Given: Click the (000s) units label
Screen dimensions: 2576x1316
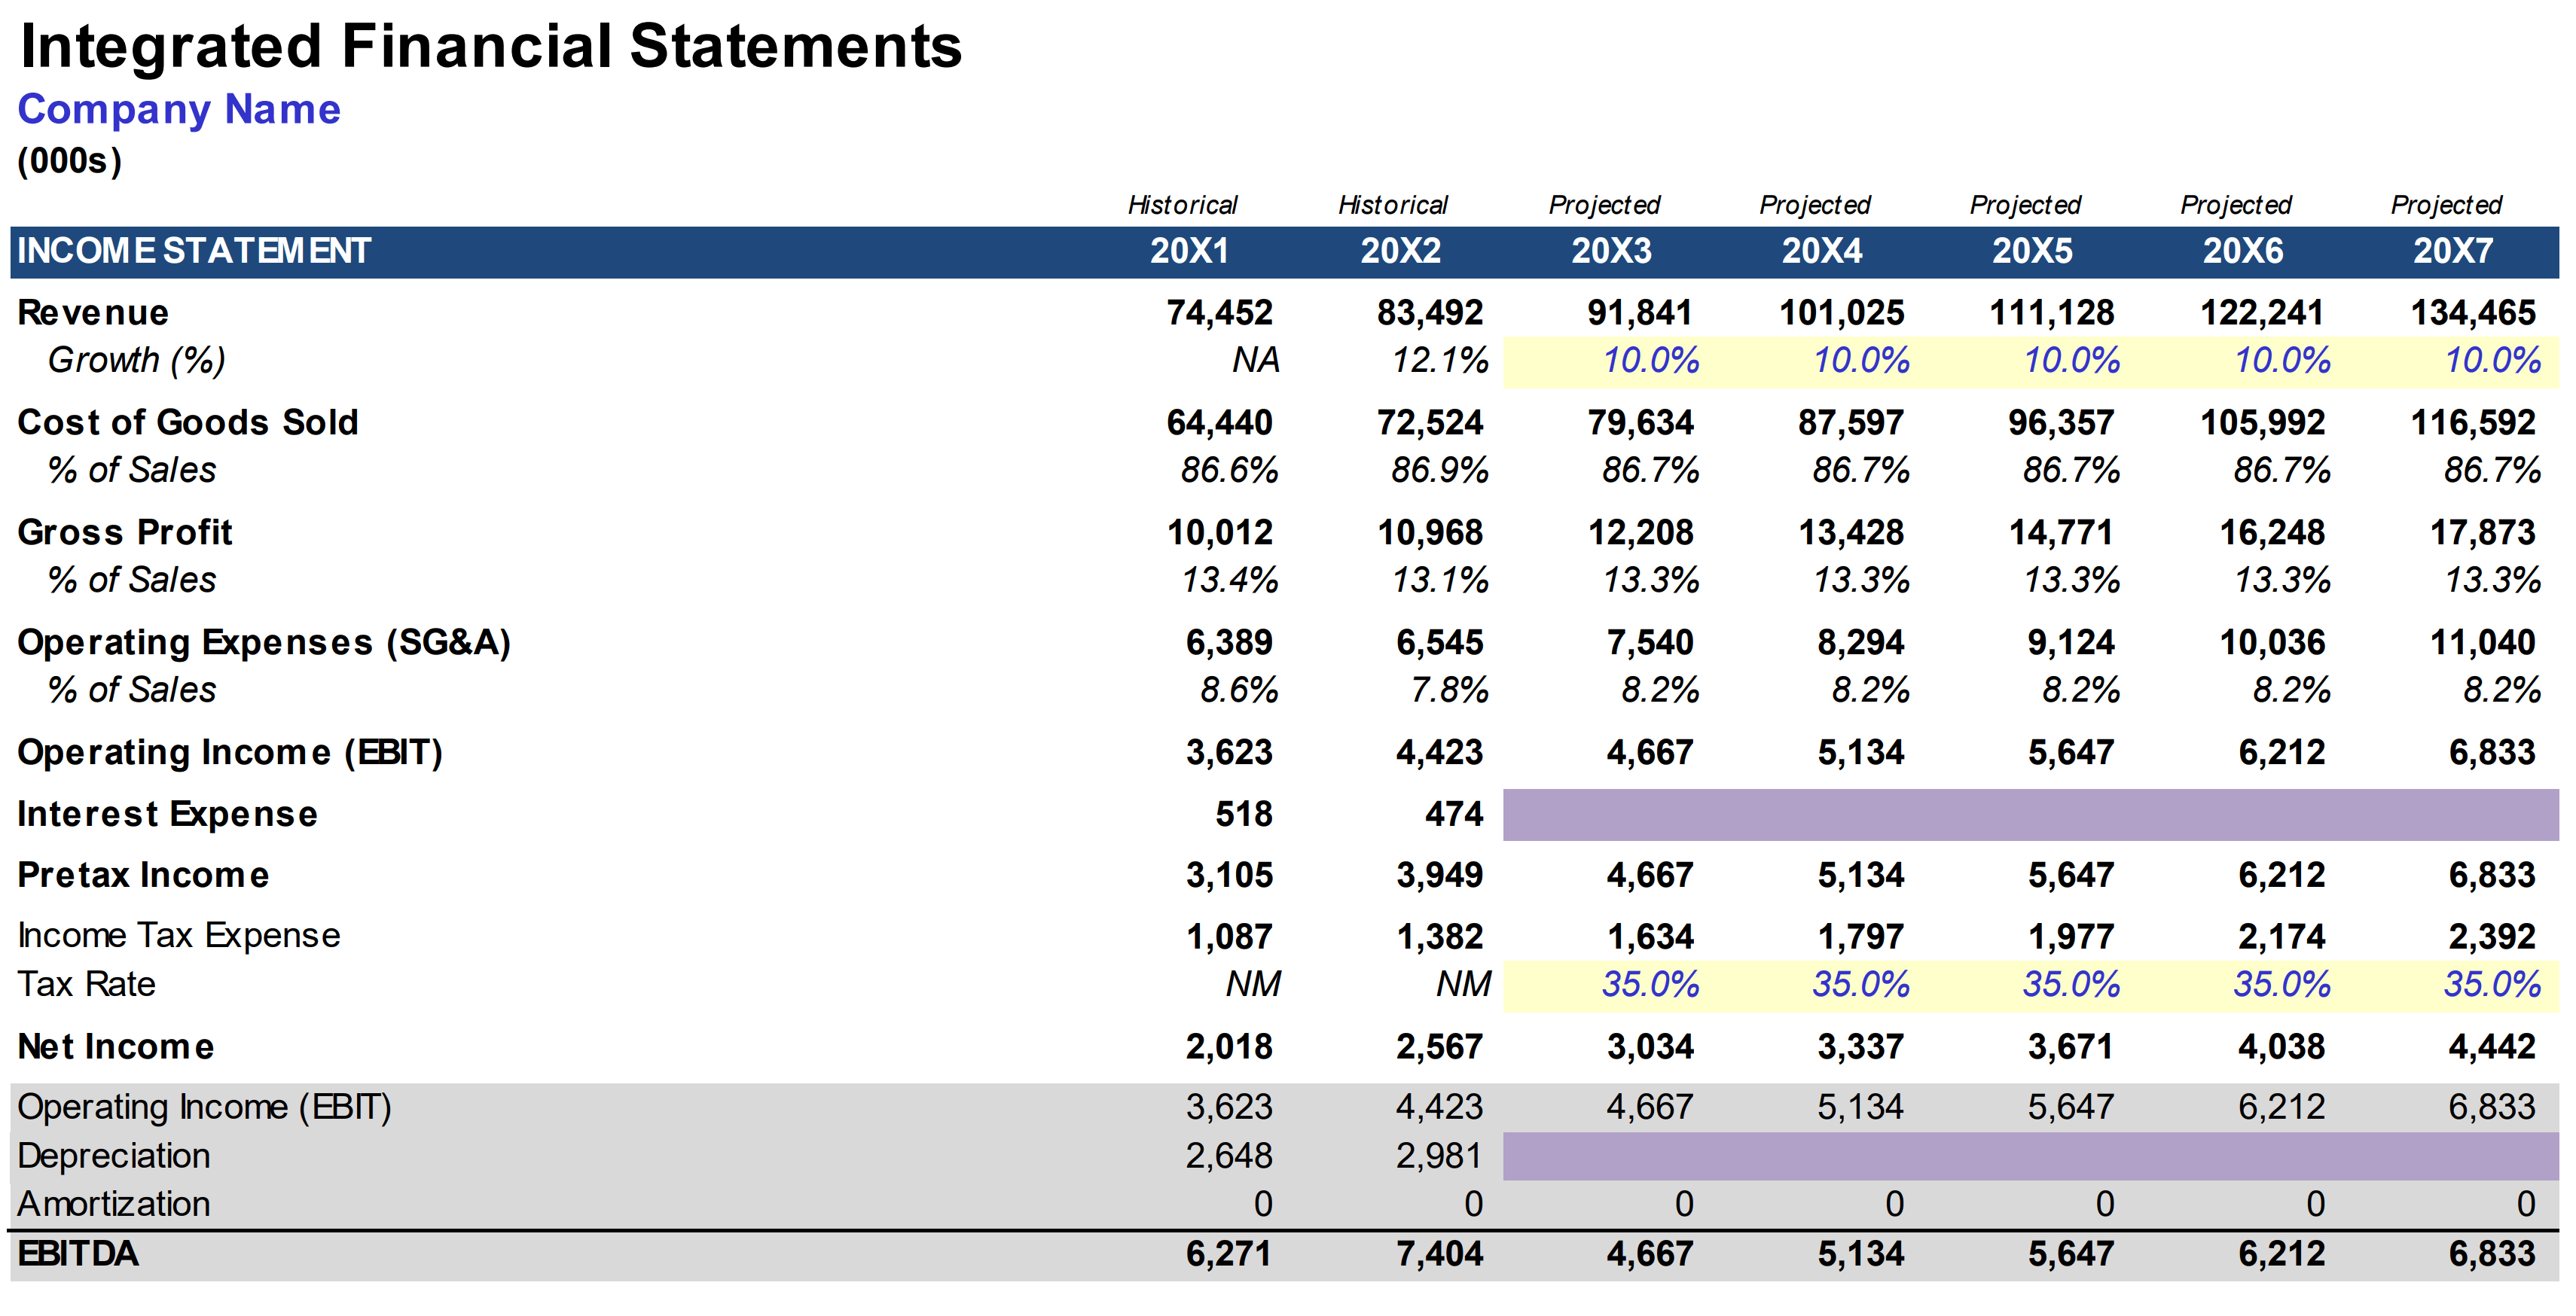Looking at the screenshot, I should (x=70, y=160).
